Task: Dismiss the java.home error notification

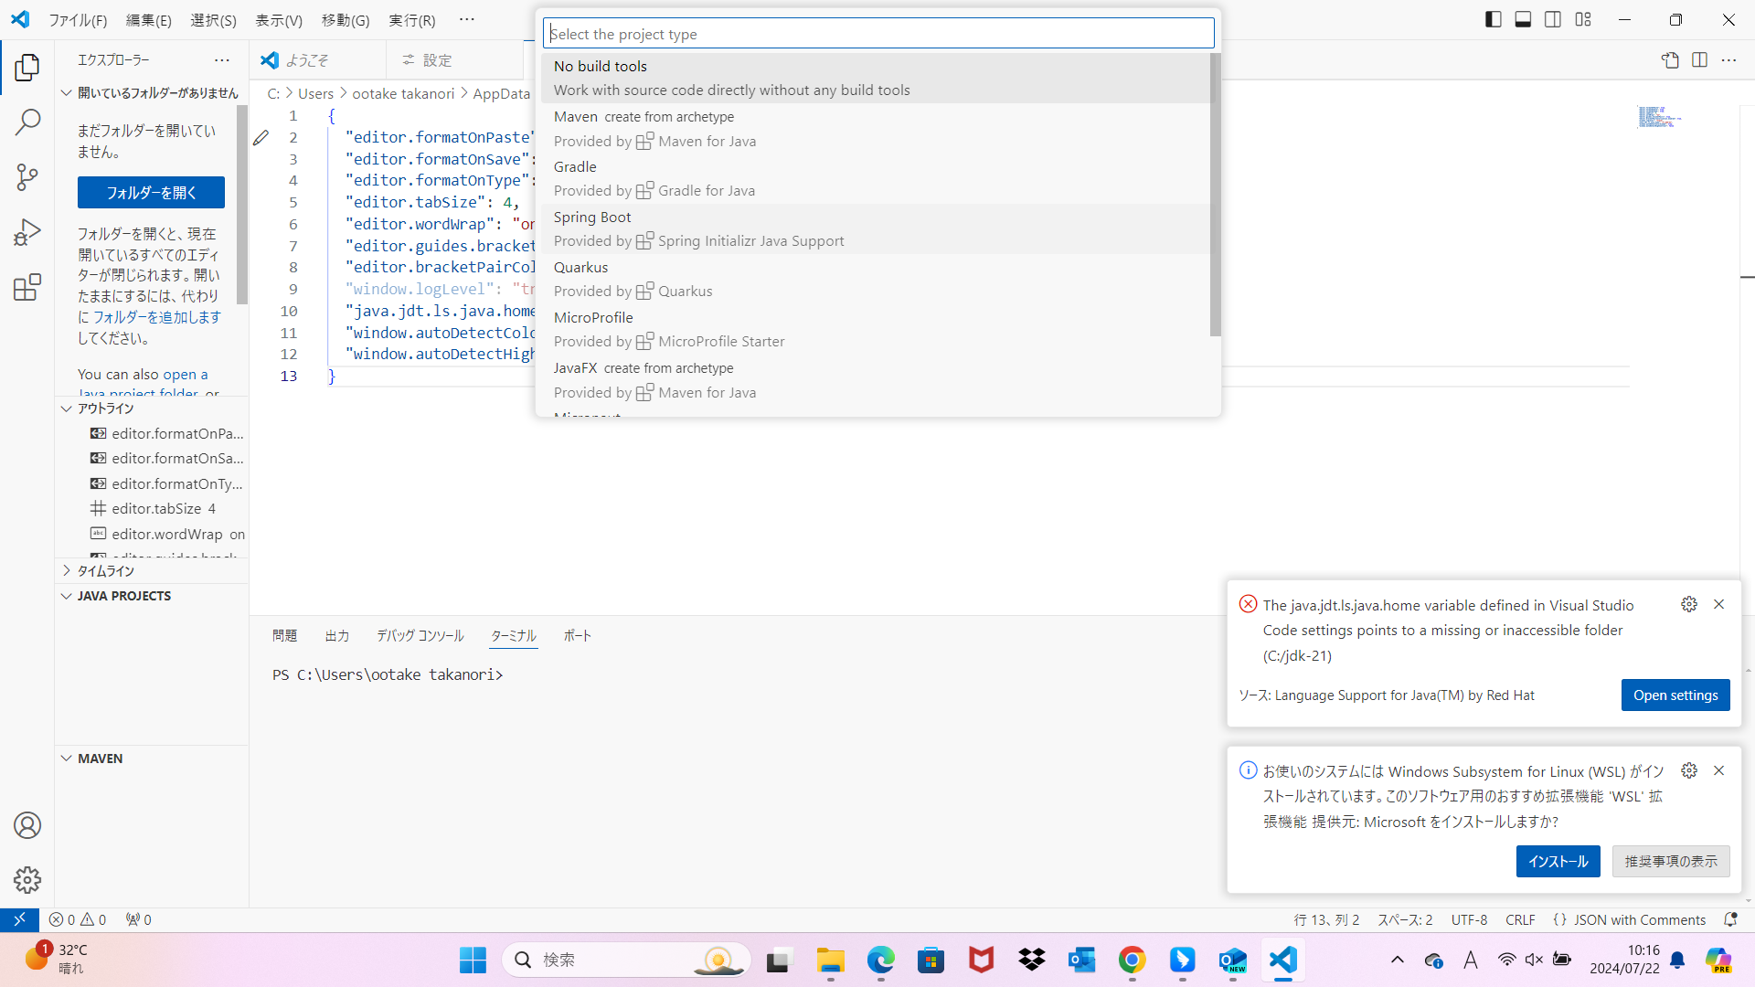Action: 1718,604
